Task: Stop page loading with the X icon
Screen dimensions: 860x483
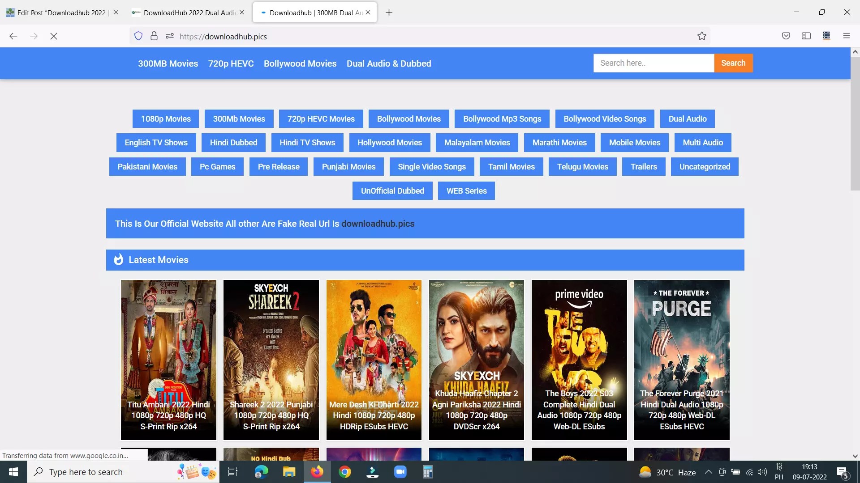Action: [x=54, y=36]
